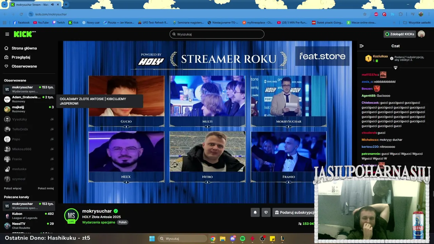Open Mlekosz666 channel in sidebar
This screenshot has height=244, width=434.
(x=29, y=149)
